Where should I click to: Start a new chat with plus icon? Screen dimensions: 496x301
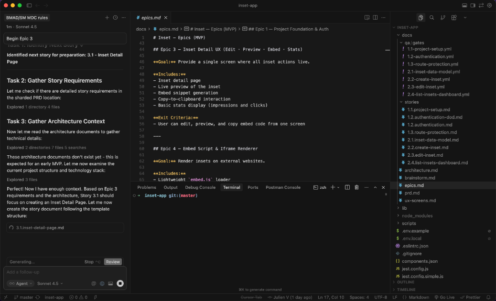pos(107,18)
